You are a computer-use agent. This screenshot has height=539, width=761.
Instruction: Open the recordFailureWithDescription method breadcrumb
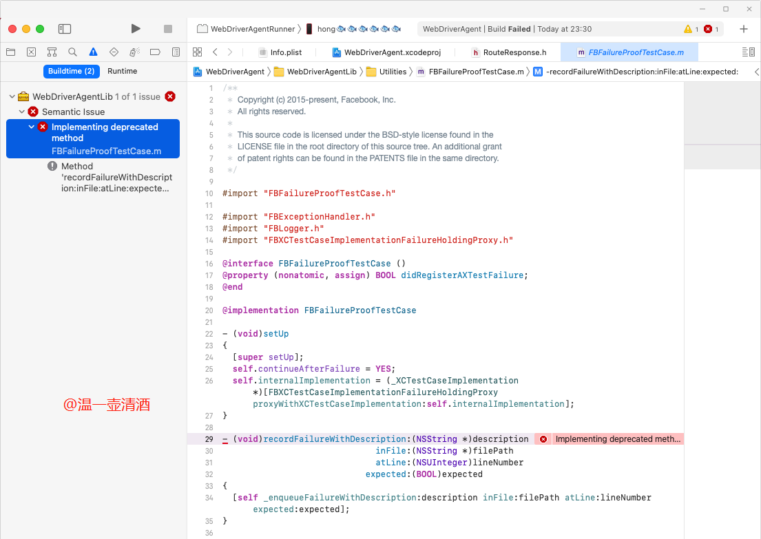tap(636, 72)
